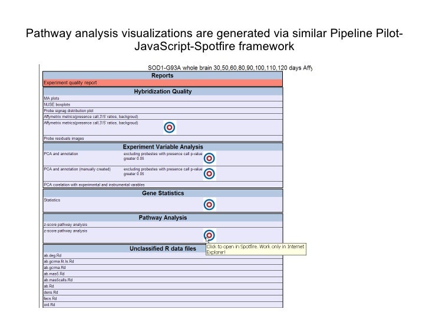Click the Hybridization Quality section header

pos(163,91)
